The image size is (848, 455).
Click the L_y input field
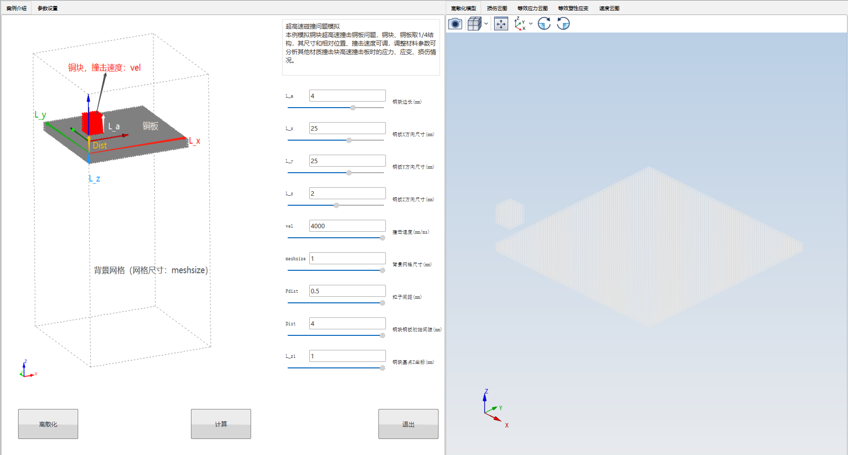coord(347,161)
